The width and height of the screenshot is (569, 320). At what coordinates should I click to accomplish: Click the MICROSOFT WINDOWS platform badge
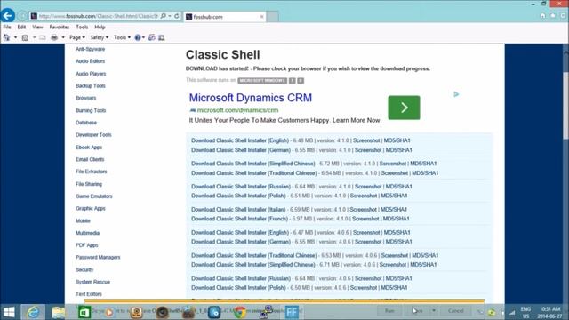tap(262, 81)
